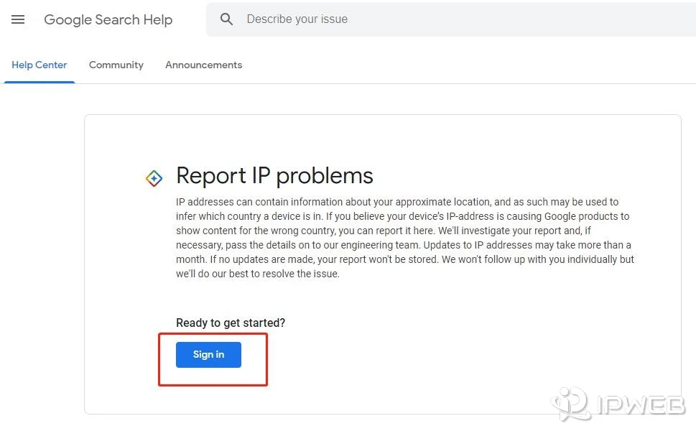This screenshot has width=696, height=431.
Task: Open the Announcements tab
Action: coord(204,65)
